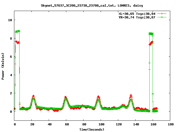Image resolution: width=176 pixels, height=132 pixels.
Task: Click the Time(Seconds) x-axis label
Action: click(x=92, y=130)
